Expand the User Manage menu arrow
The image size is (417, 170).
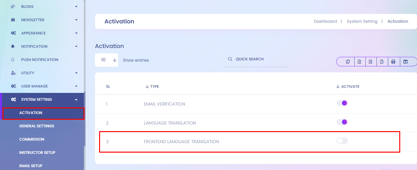click(76, 86)
